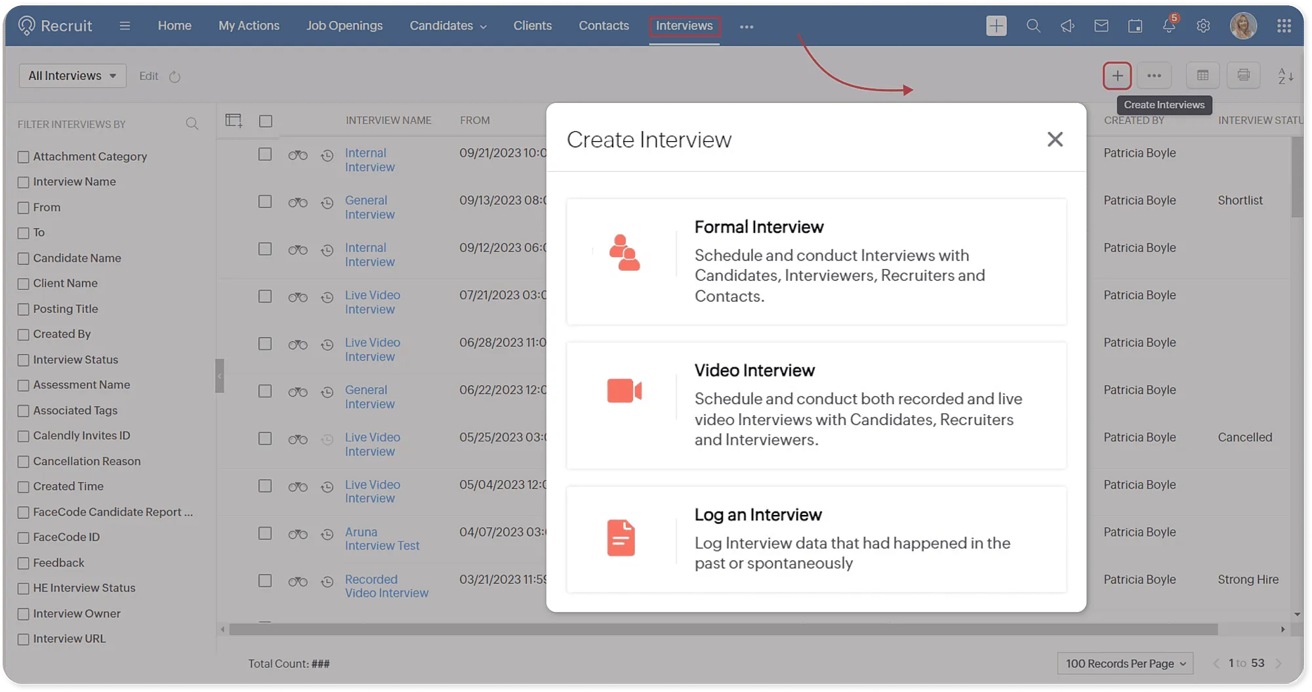Select the Log an Interview option
The width and height of the screenshot is (1312, 692).
[x=816, y=539]
